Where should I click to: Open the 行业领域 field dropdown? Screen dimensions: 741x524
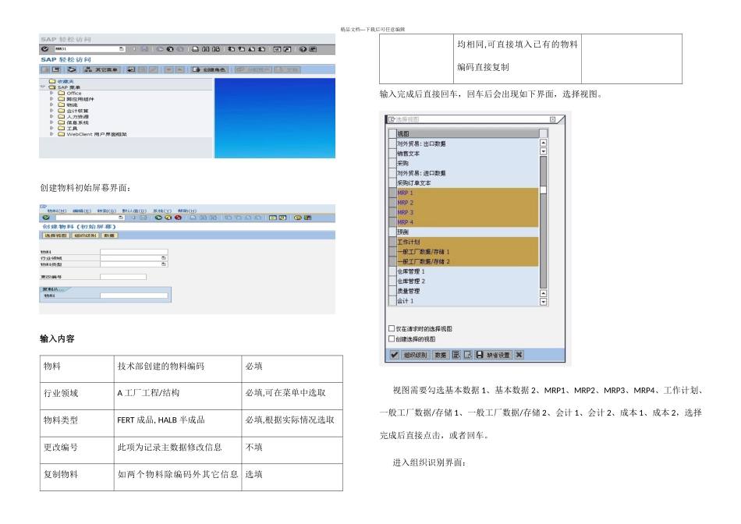point(164,258)
